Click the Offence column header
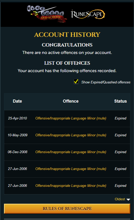This screenshot has height=220, width=134. click(x=71, y=101)
